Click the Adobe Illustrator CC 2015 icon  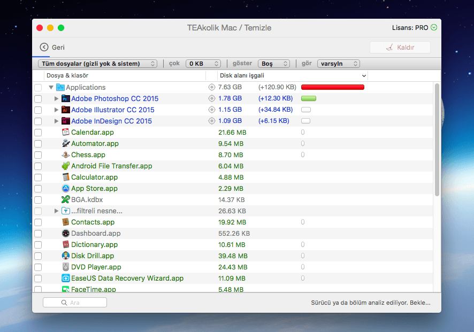click(x=66, y=110)
